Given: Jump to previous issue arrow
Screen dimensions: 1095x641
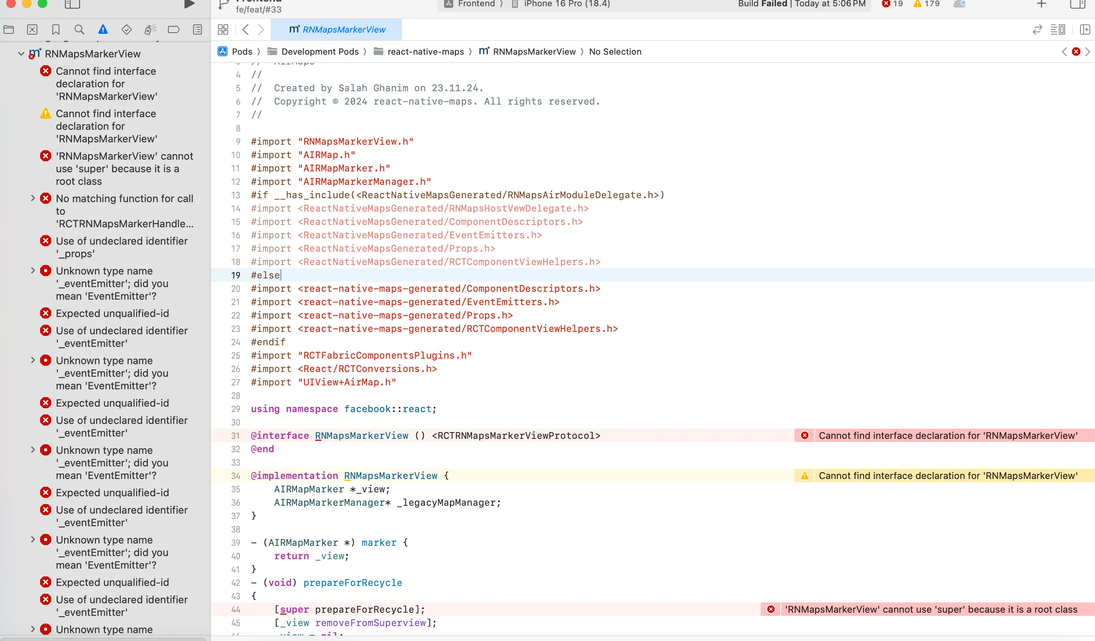Looking at the screenshot, I should [1064, 52].
